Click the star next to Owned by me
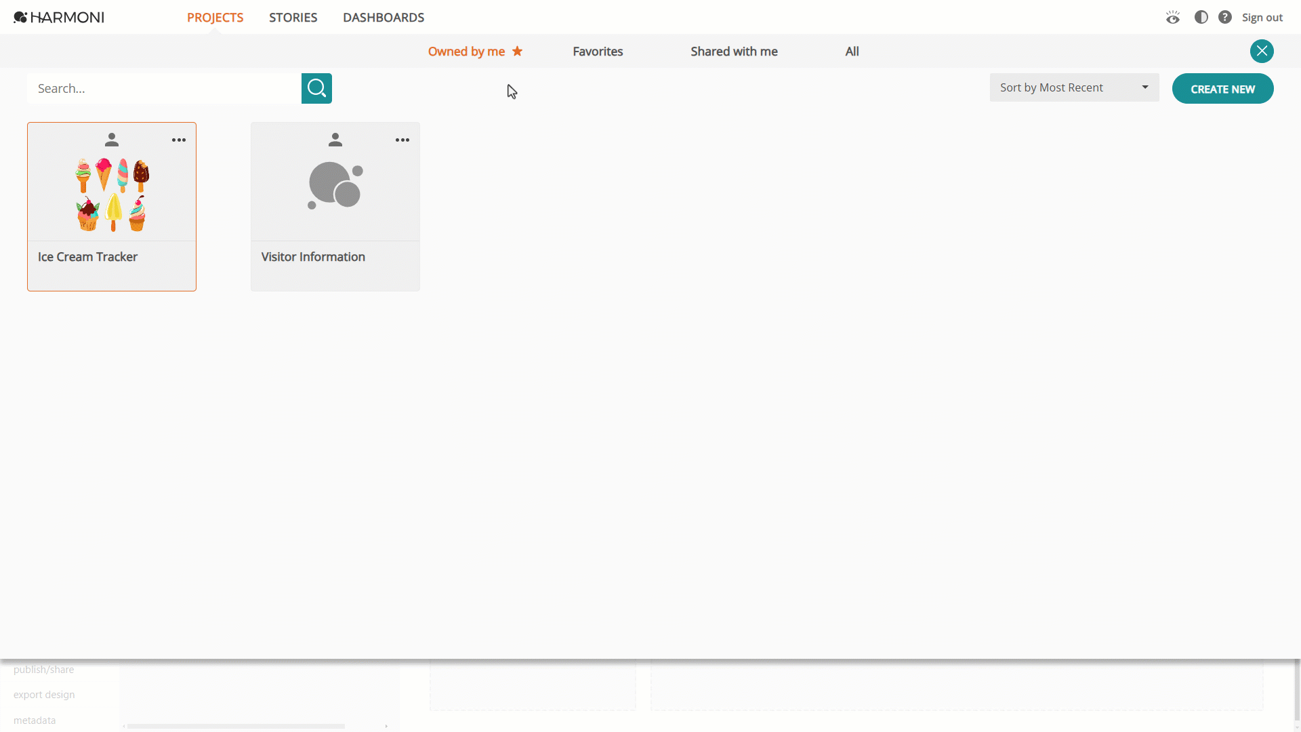The height and width of the screenshot is (732, 1301). coord(517,51)
